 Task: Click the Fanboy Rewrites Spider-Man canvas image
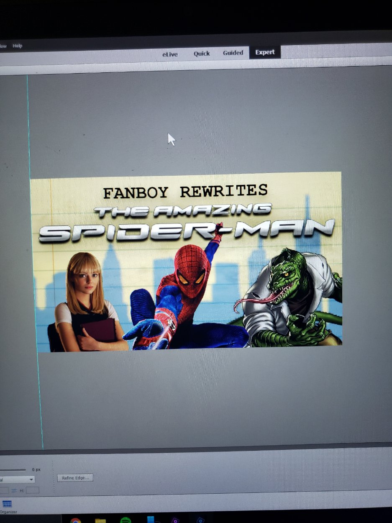click(x=186, y=261)
